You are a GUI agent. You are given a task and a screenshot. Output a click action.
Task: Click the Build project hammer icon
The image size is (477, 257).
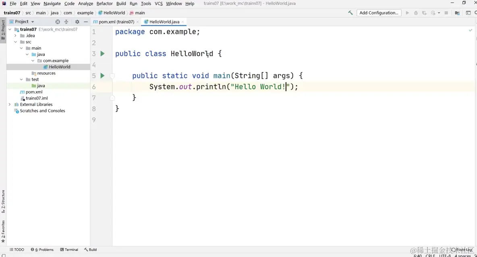click(350, 13)
